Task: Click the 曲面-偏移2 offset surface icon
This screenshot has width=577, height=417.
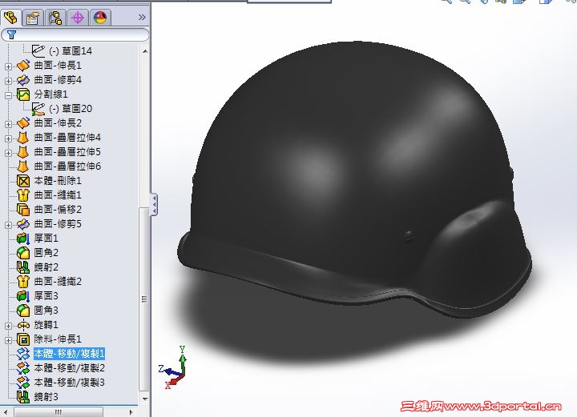Action: pos(23,210)
